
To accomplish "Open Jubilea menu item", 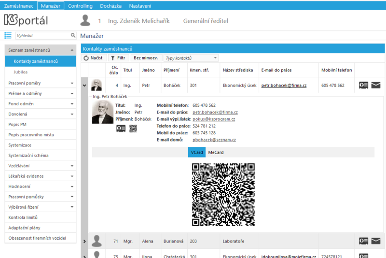I will click(41, 72).
